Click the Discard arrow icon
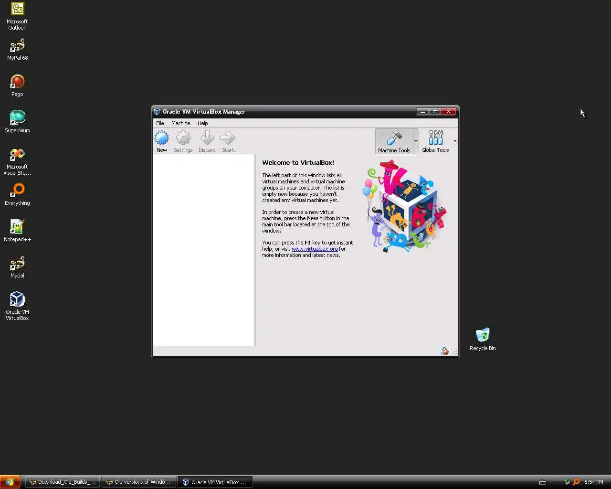Screen dimensions: 611x489 click(x=207, y=138)
